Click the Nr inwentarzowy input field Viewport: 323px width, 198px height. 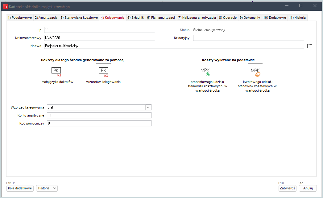coord(100,38)
